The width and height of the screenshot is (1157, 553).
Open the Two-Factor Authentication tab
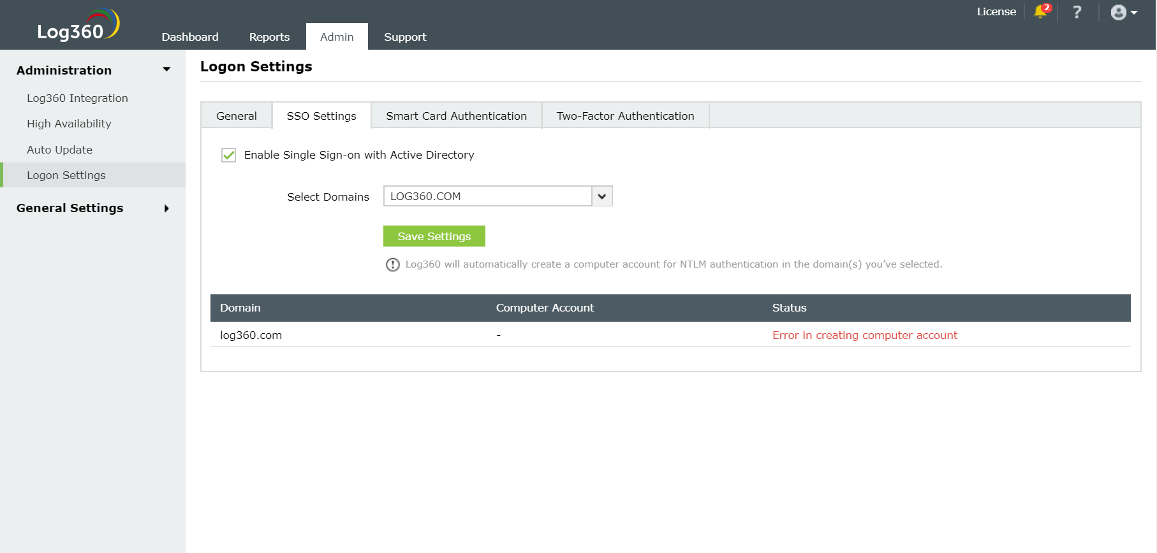pyautogui.click(x=625, y=116)
